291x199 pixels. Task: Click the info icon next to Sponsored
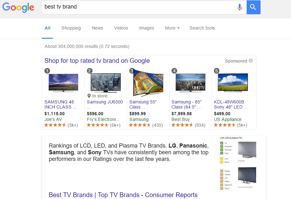250,61
